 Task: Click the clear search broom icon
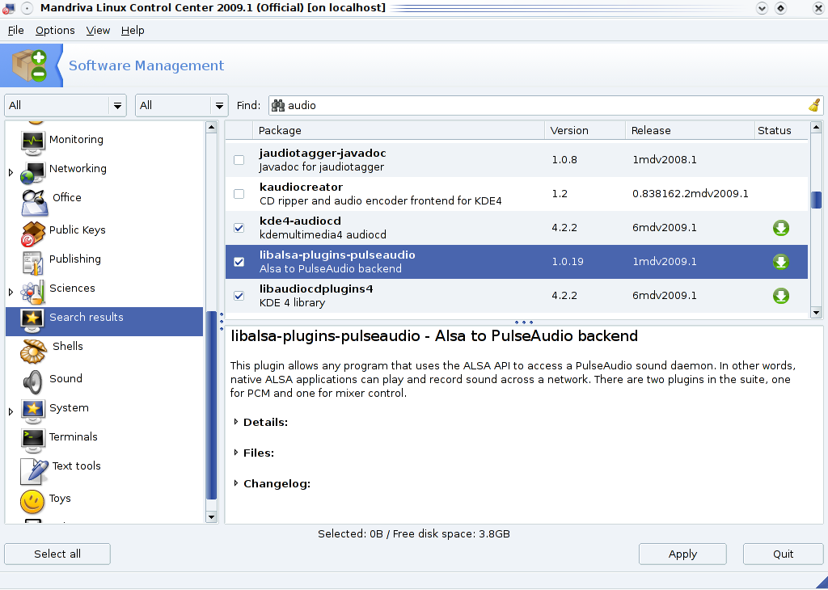pos(814,105)
